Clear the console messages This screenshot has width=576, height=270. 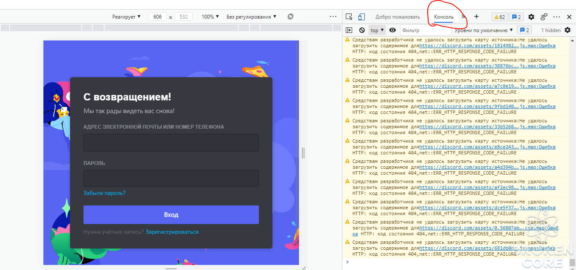[x=362, y=30]
